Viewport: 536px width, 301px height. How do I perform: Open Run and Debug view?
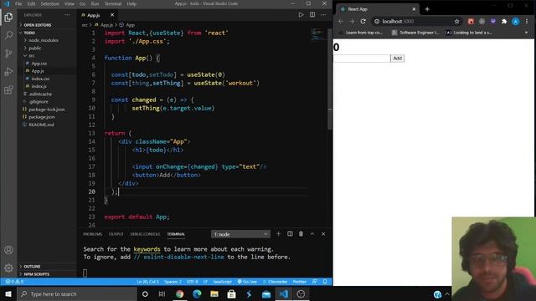pos(8,72)
